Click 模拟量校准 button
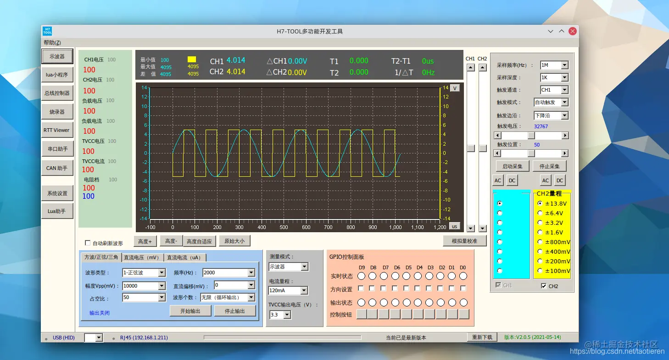This screenshot has height=360, width=669. tap(464, 241)
